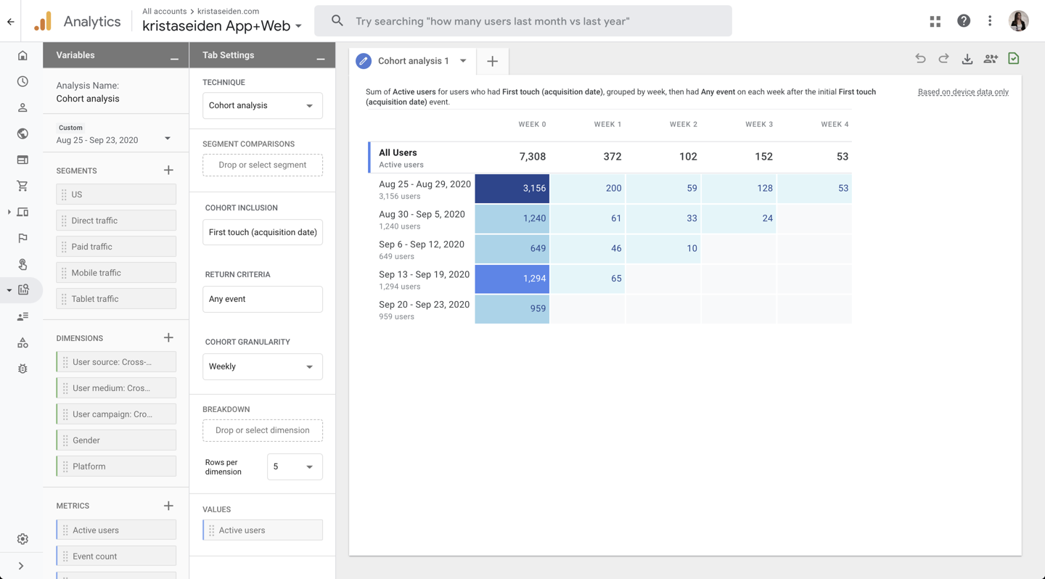Select the Cohort analysis 1 tab
Screen dimensions: 1045x579
(x=412, y=61)
